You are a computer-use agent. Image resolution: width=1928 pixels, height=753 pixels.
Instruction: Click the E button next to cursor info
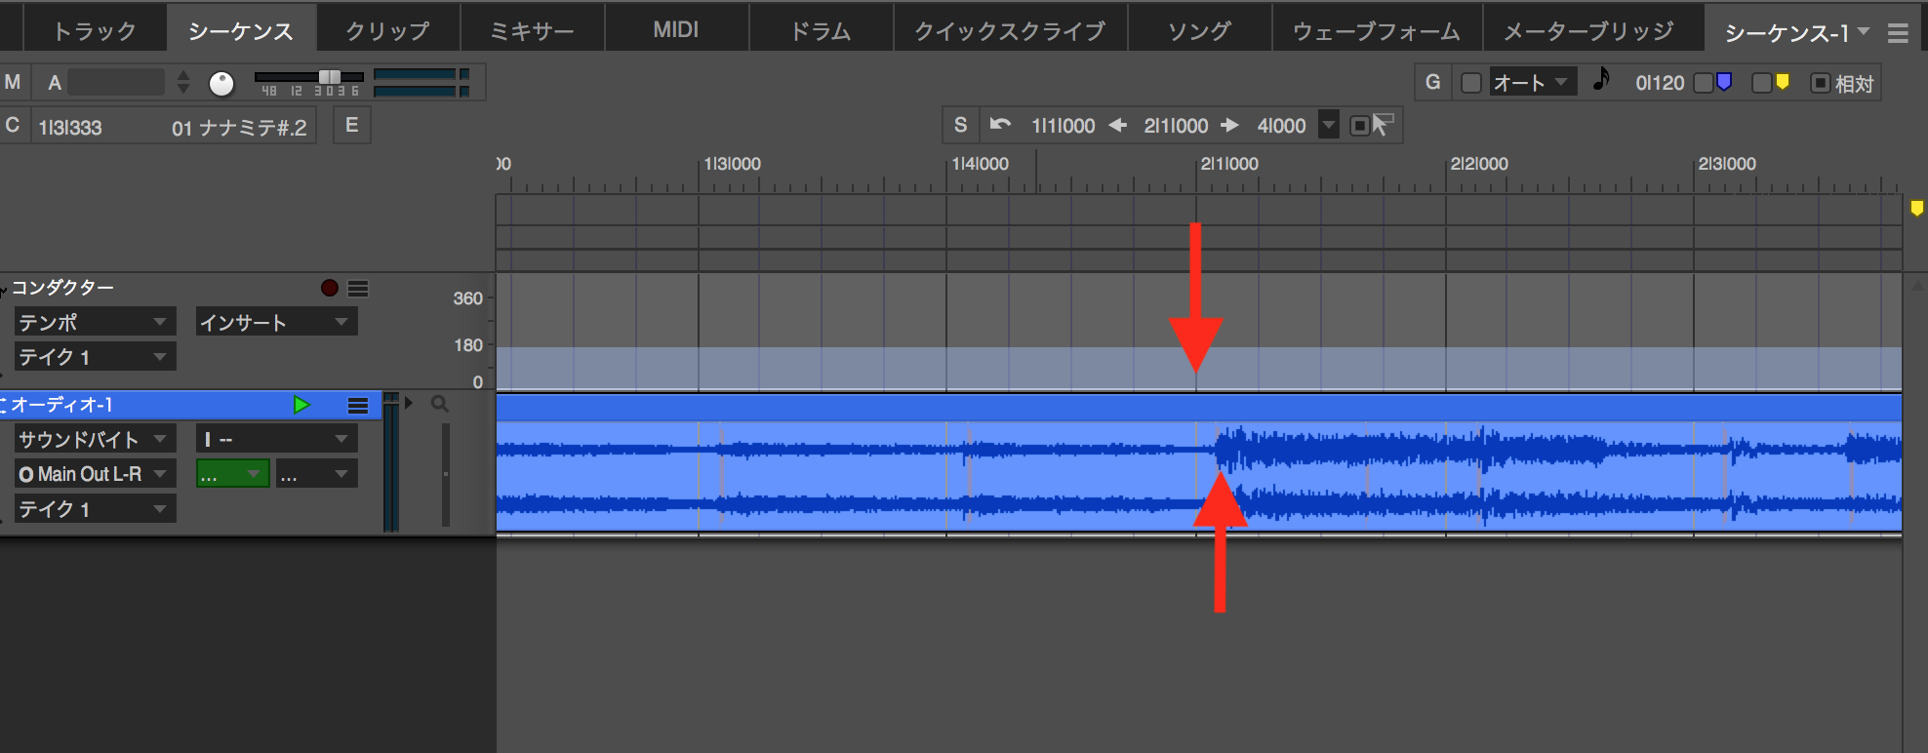[x=351, y=126]
